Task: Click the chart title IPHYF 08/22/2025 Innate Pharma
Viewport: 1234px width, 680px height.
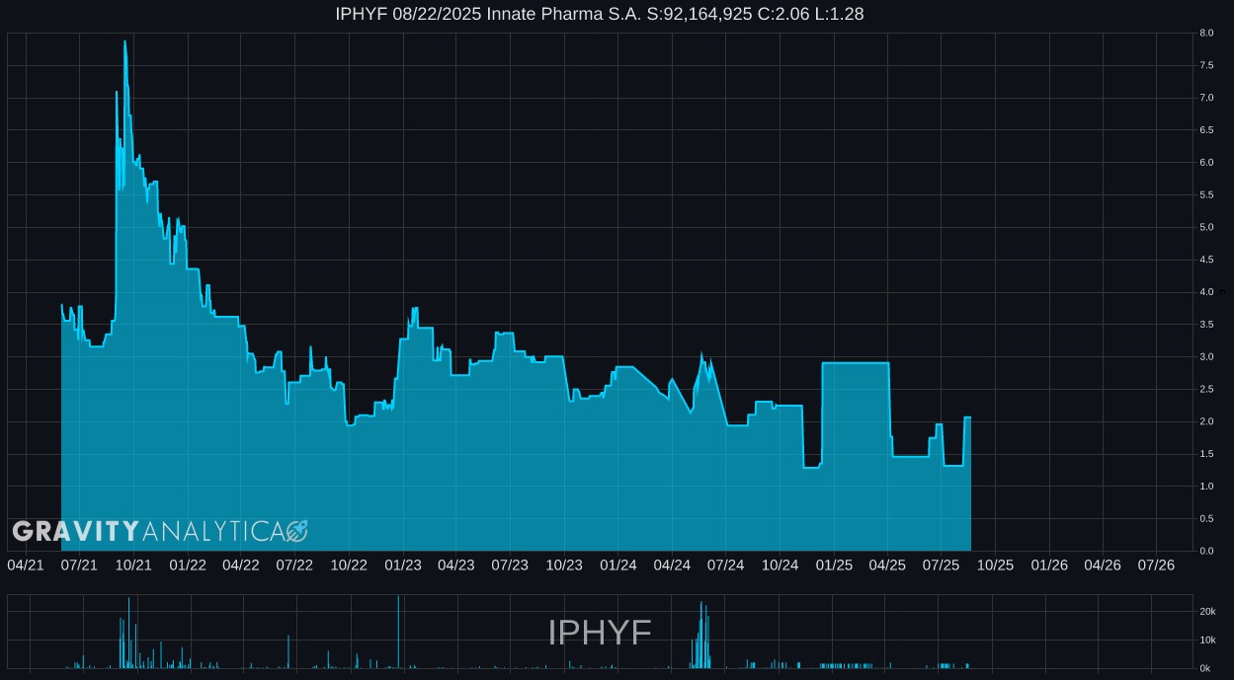Action: [x=600, y=14]
